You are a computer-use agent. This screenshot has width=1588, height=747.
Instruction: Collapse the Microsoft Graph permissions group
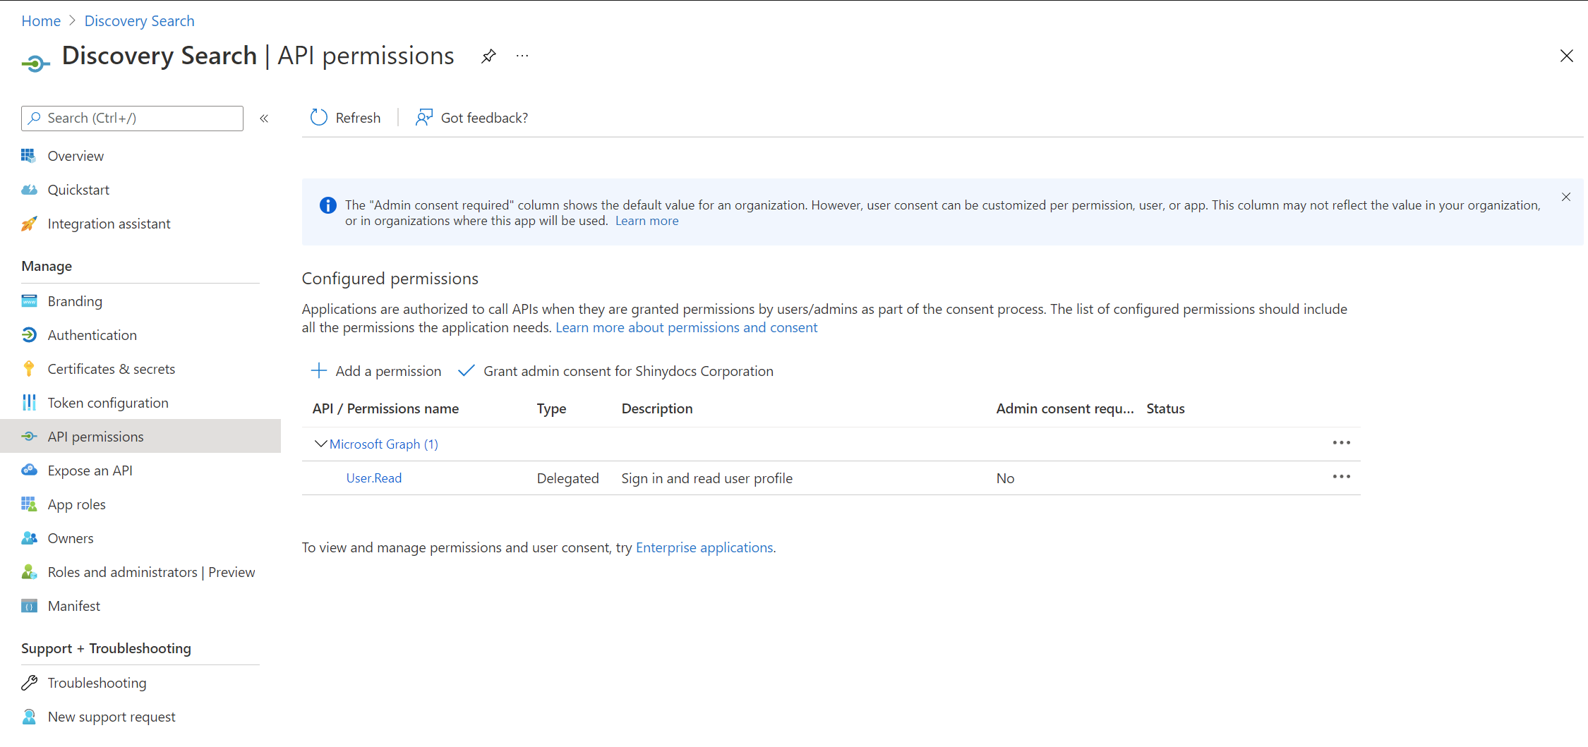(x=320, y=444)
